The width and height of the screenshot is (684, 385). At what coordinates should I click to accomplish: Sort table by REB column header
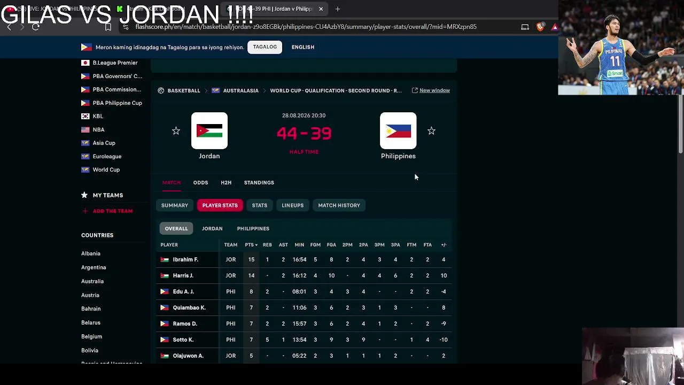point(267,245)
